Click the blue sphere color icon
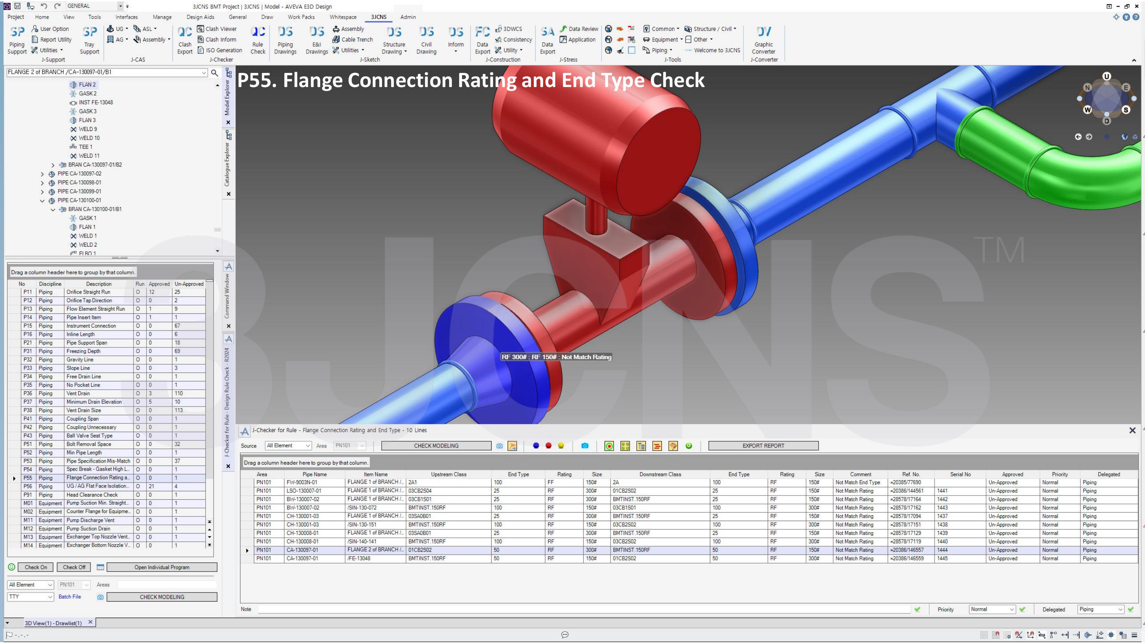 tap(536, 446)
